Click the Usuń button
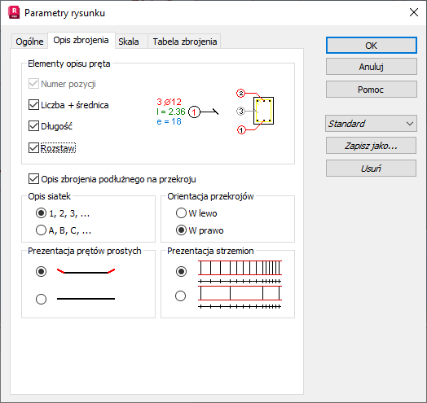Viewport: 427px width, 403px height. [371, 169]
